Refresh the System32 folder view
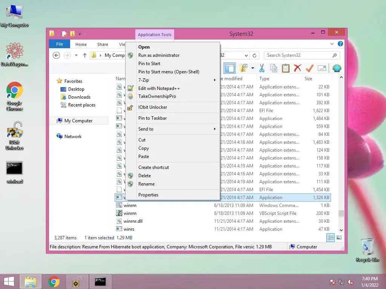The image size is (386, 289). coord(254,56)
